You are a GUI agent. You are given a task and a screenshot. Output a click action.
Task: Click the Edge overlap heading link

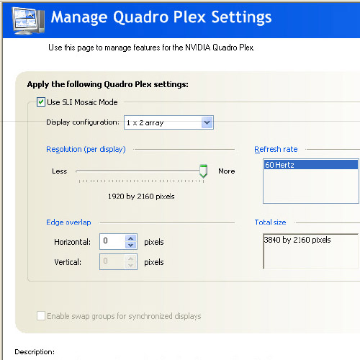click(68, 222)
